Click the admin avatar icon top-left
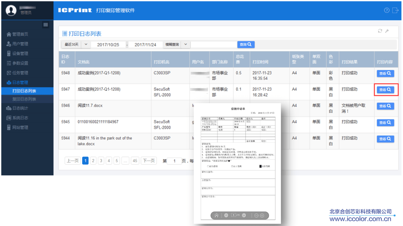This screenshot has width=403, height=226. click(11, 10)
